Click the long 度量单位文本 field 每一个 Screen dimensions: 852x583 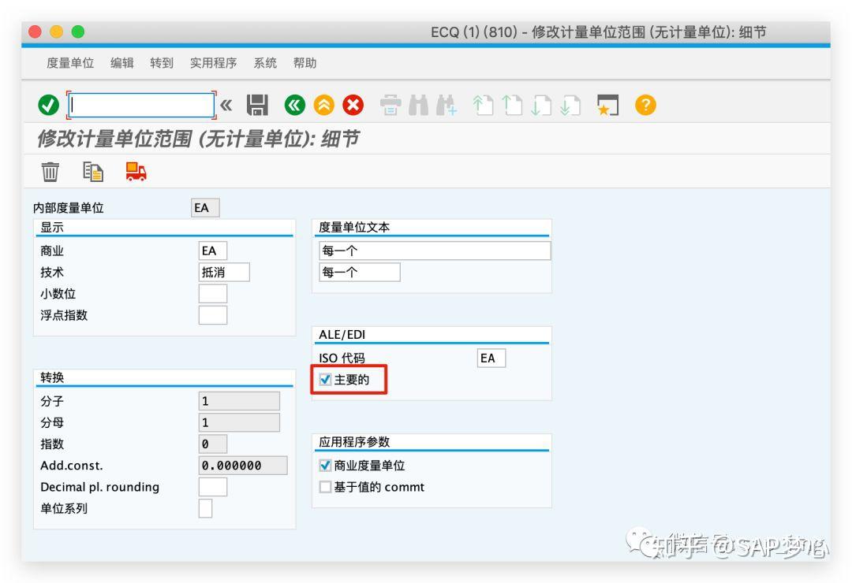[x=435, y=251]
